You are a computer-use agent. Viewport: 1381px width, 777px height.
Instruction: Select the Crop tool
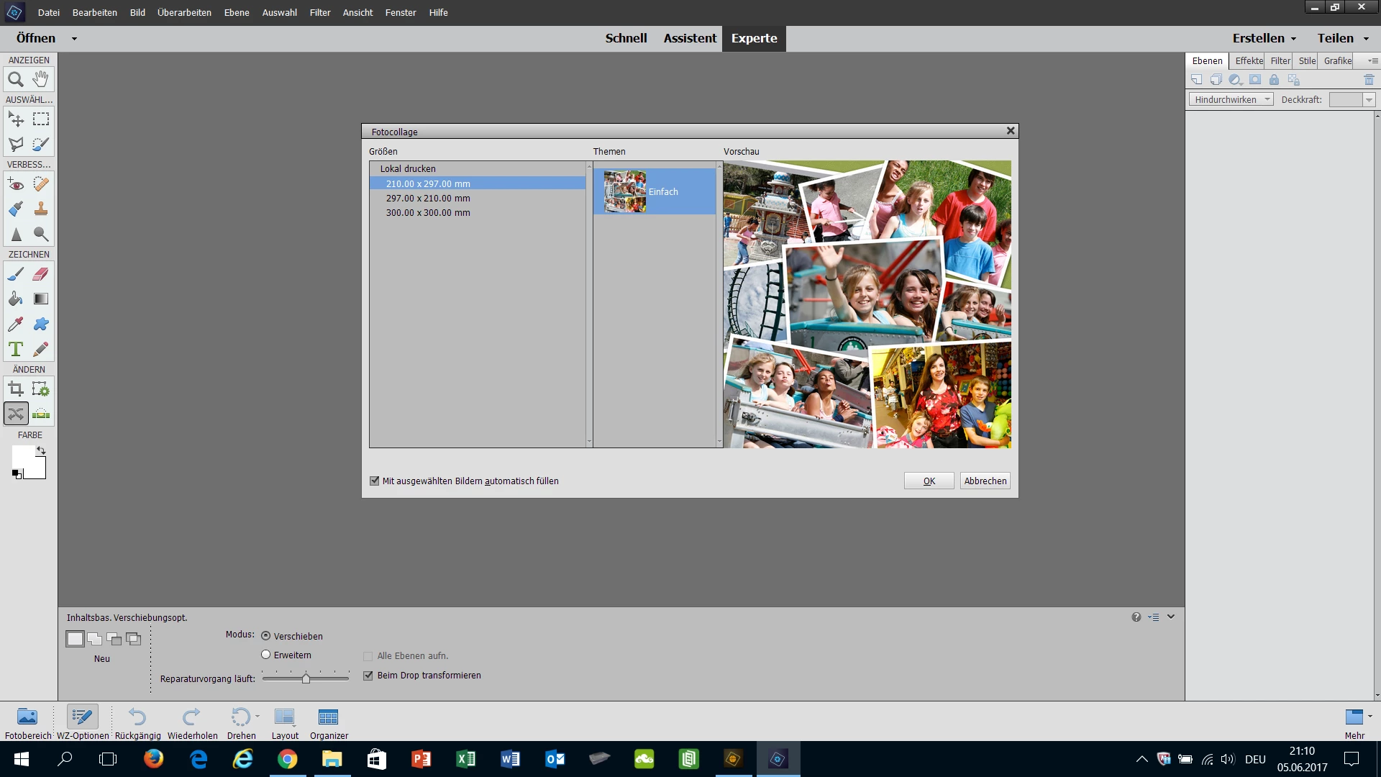click(x=16, y=389)
